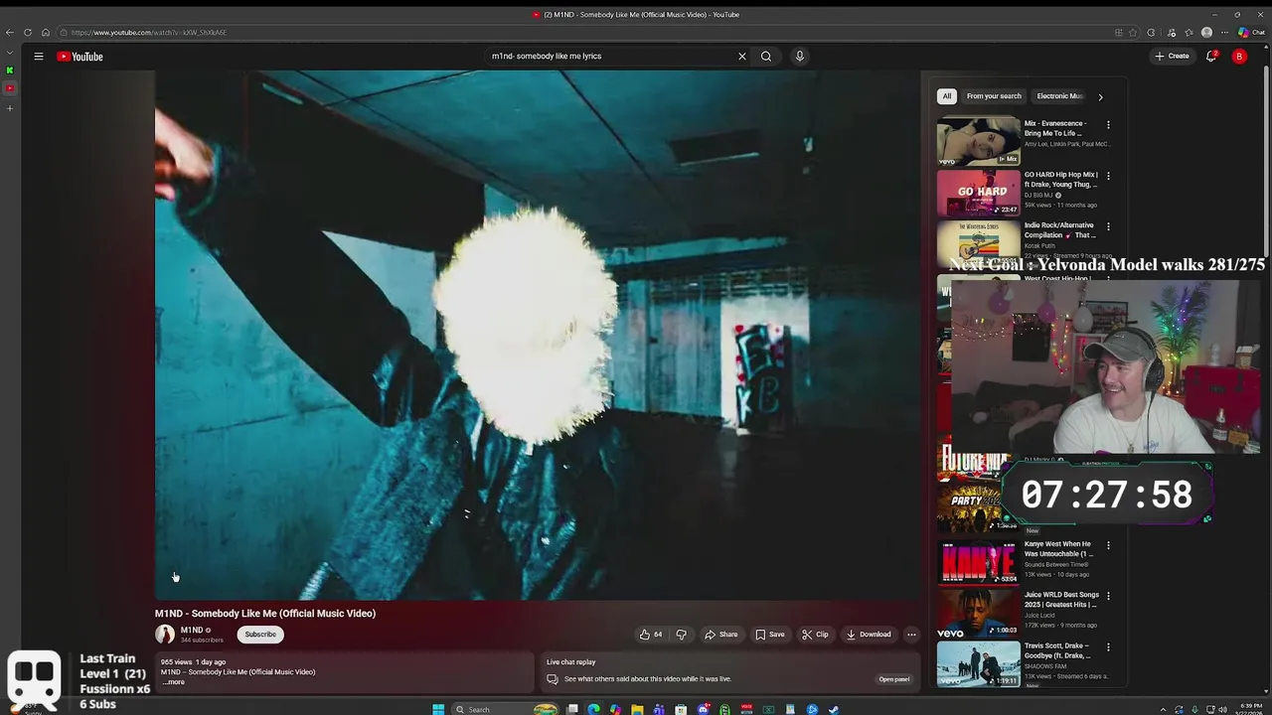Dislike the video with thumbs down
The image size is (1272, 715).
pyautogui.click(x=681, y=635)
